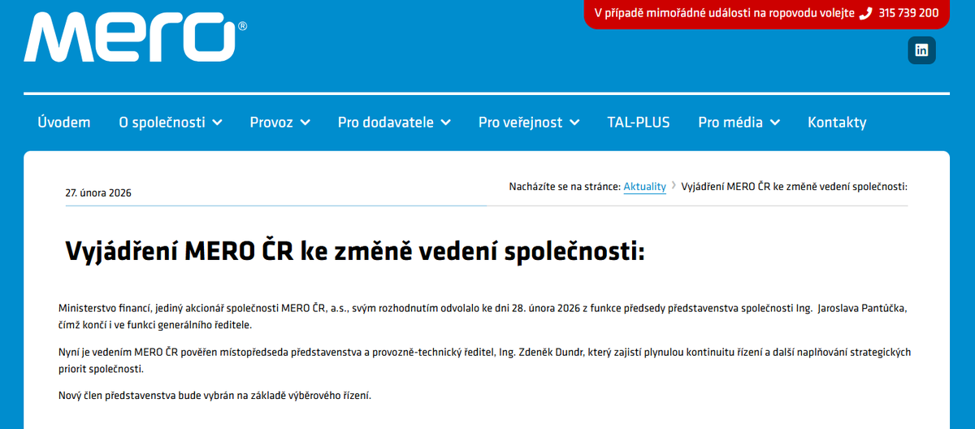This screenshot has height=429, width=975.
Task: Click paragraph beginning Nyní je vedením
Action: [x=485, y=360]
